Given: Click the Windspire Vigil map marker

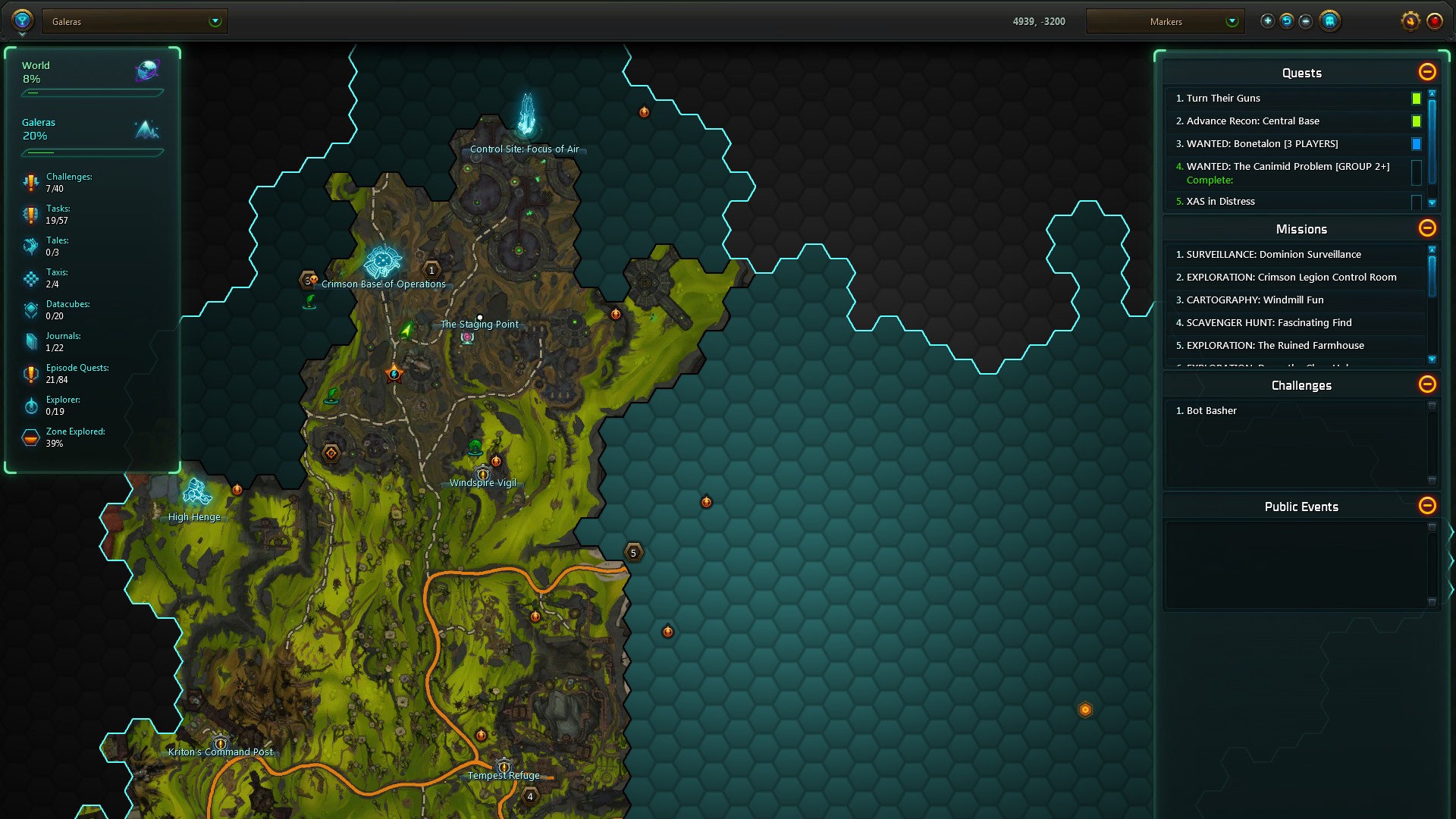Looking at the screenshot, I should [x=482, y=474].
